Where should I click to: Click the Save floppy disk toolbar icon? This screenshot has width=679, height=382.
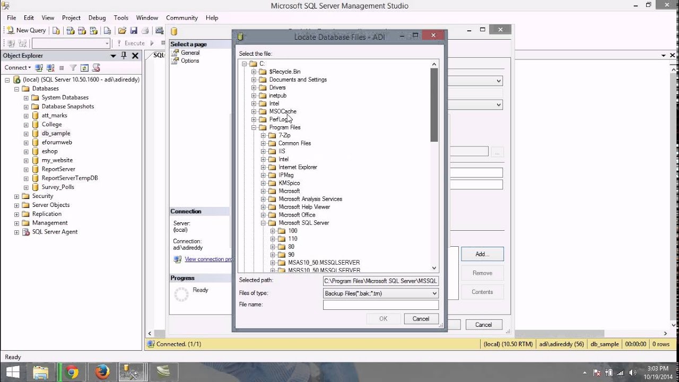[x=134, y=31]
